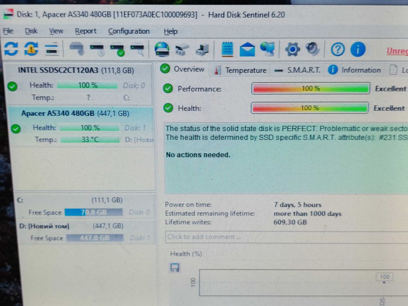Open the Report menu

[86, 31]
